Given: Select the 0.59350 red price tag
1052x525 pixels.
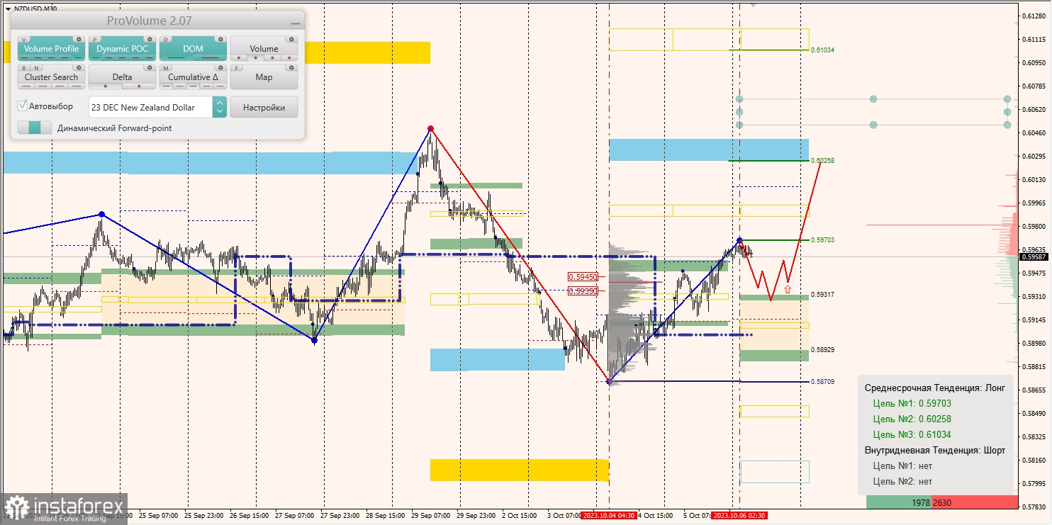Looking at the screenshot, I should [x=583, y=290].
